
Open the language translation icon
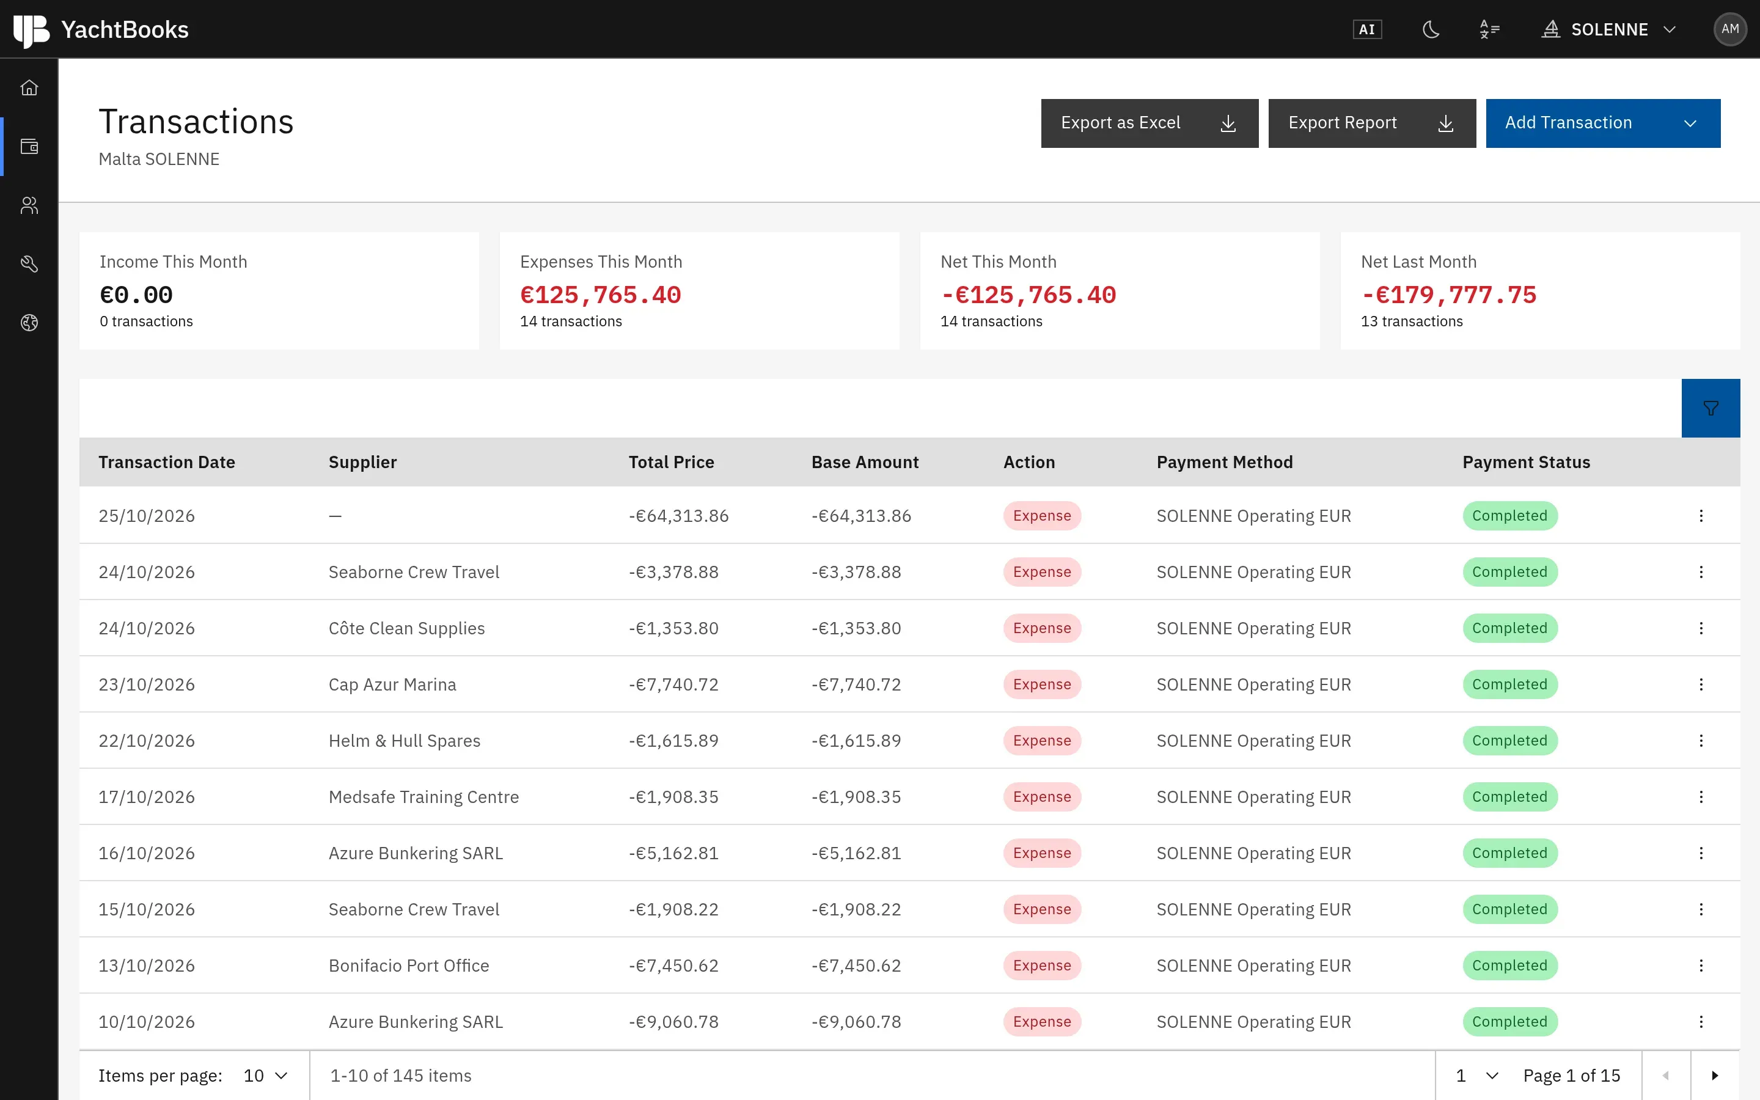(1489, 30)
